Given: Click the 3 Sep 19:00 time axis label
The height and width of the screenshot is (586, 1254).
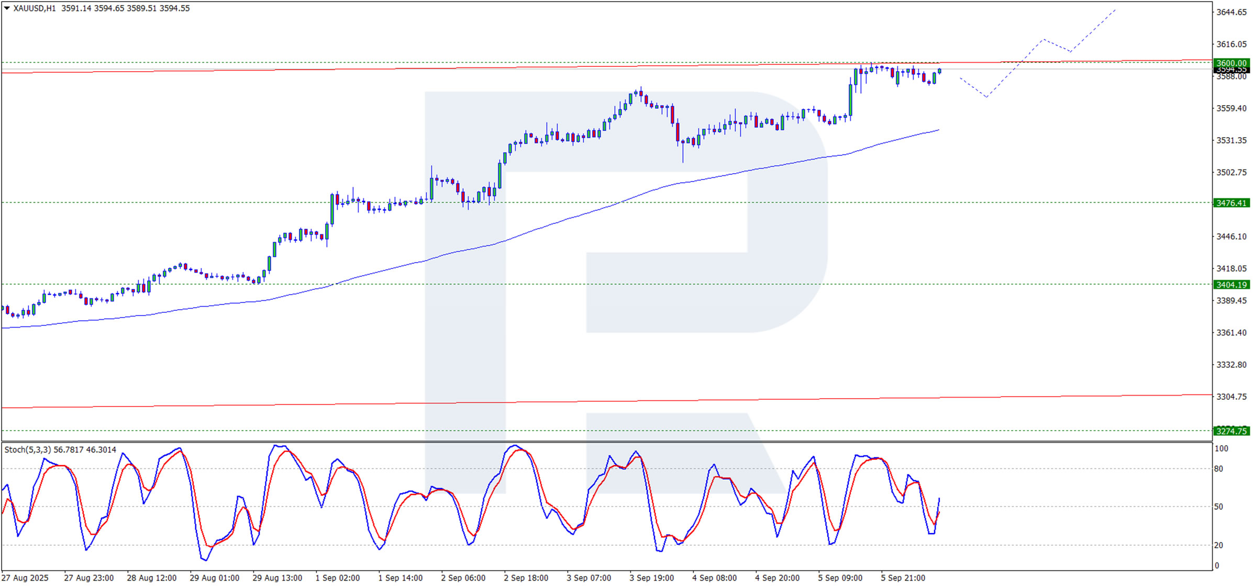Looking at the screenshot, I should point(651,578).
